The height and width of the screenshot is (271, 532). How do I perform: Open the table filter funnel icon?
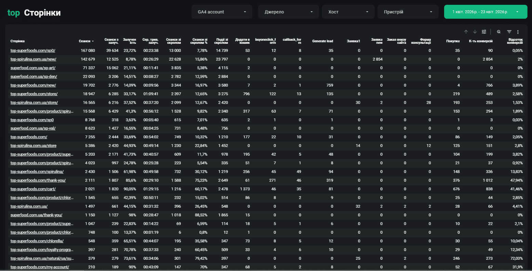click(x=509, y=32)
